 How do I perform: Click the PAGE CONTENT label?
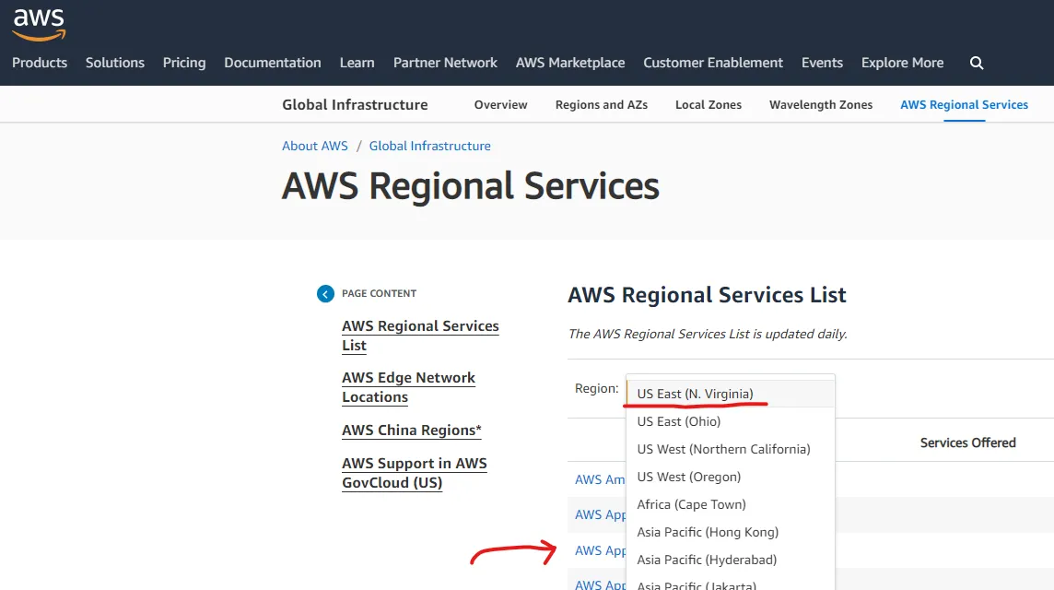[379, 293]
